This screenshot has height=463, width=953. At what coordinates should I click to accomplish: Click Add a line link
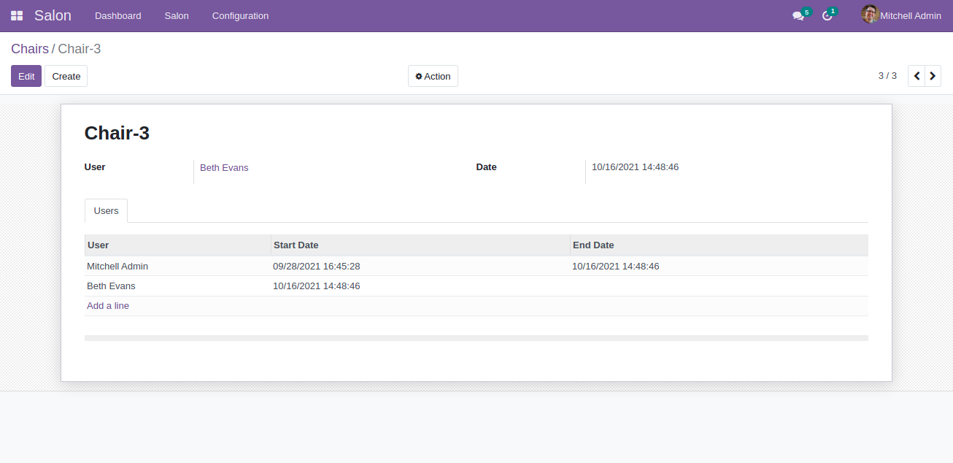point(108,306)
